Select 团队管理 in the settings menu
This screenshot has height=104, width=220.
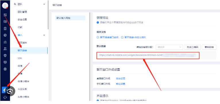(22, 12)
